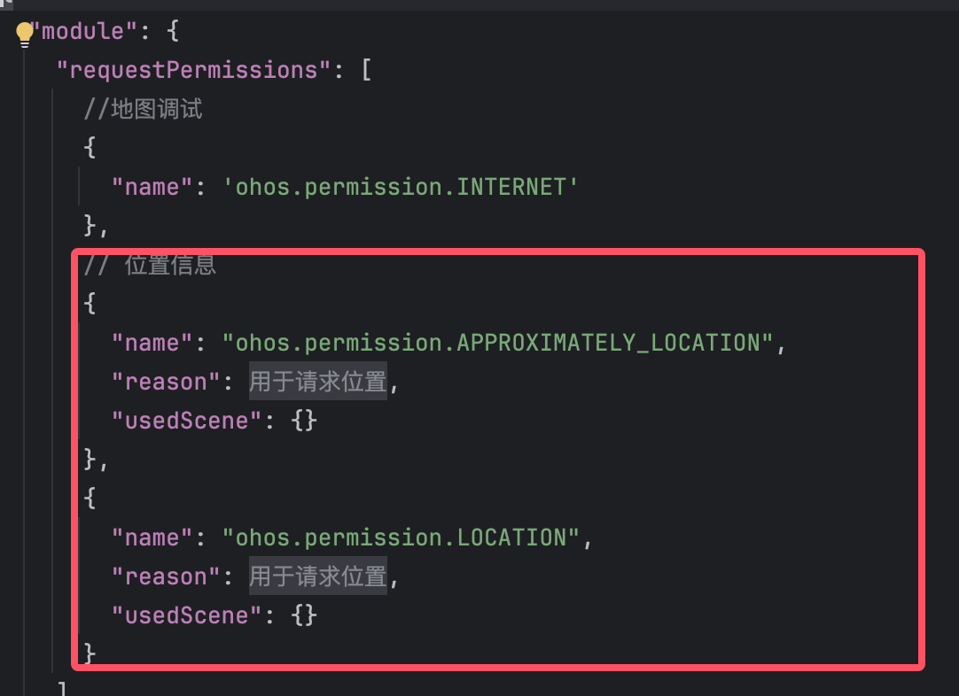Click the first highlighted 用于请求位置 reason value
959x696 pixels.
click(318, 381)
